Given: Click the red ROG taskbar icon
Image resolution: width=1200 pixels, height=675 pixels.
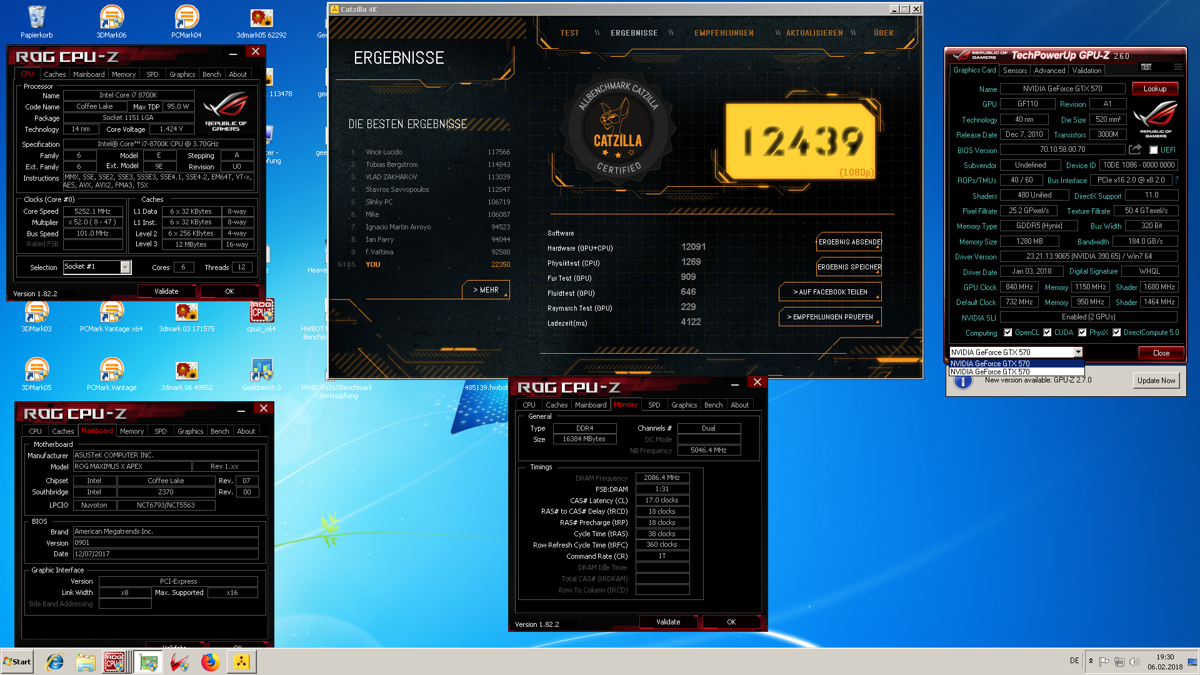Looking at the screenshot, I should point(180,662).
